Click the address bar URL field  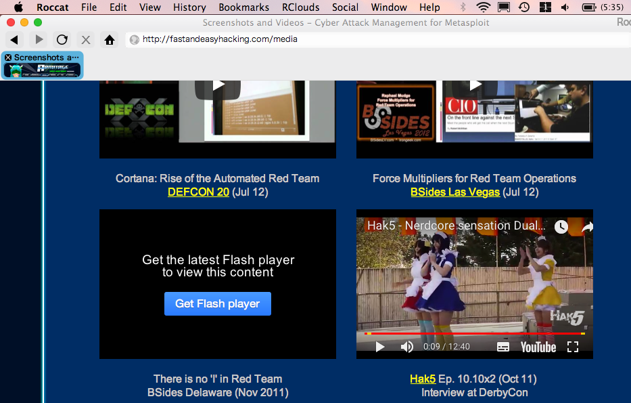coord(378,39)
